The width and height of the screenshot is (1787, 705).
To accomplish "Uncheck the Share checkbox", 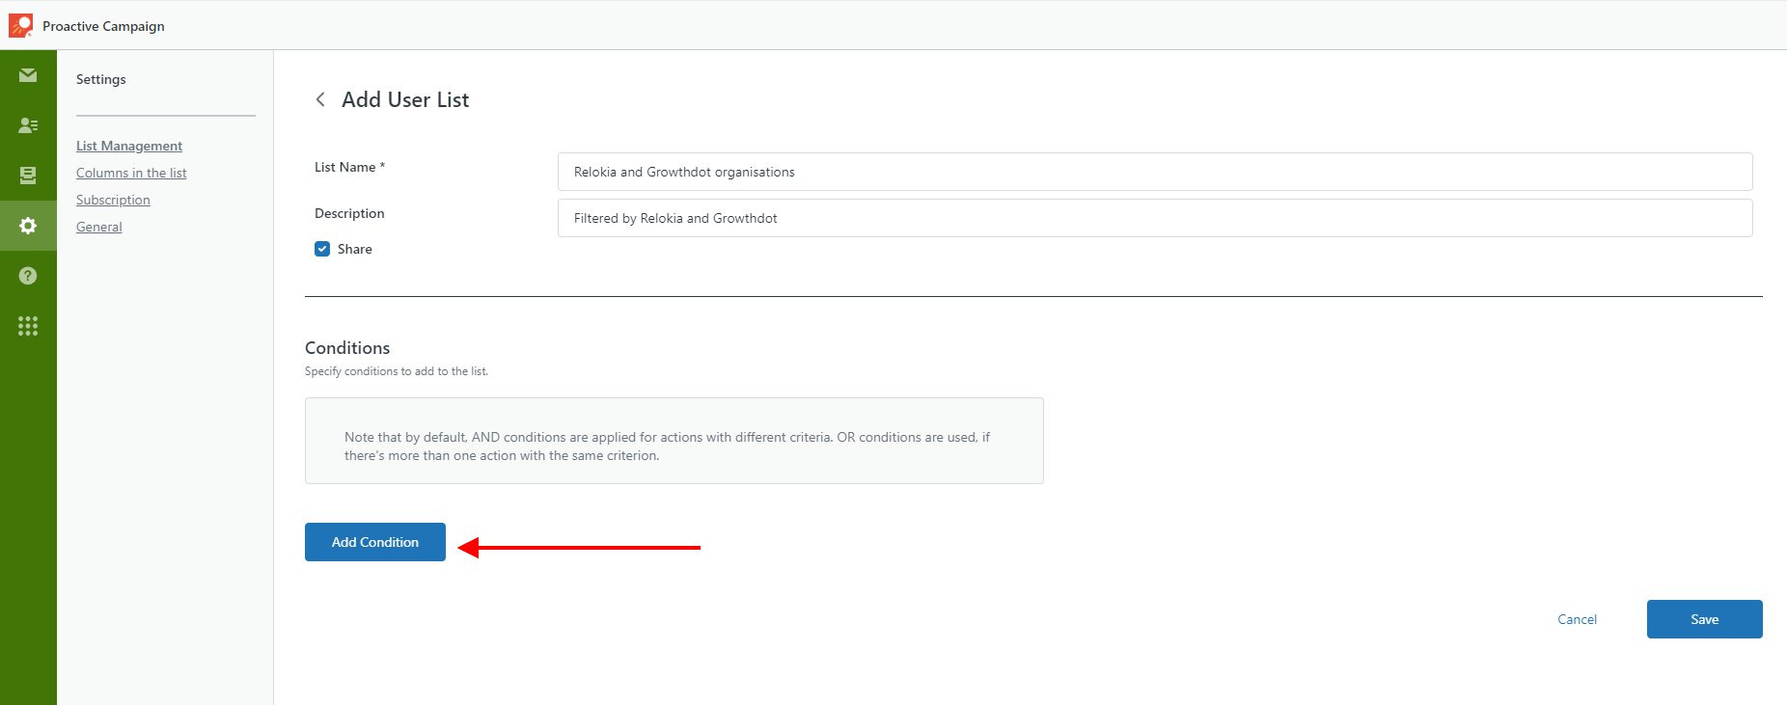I will tap(322, 249).
